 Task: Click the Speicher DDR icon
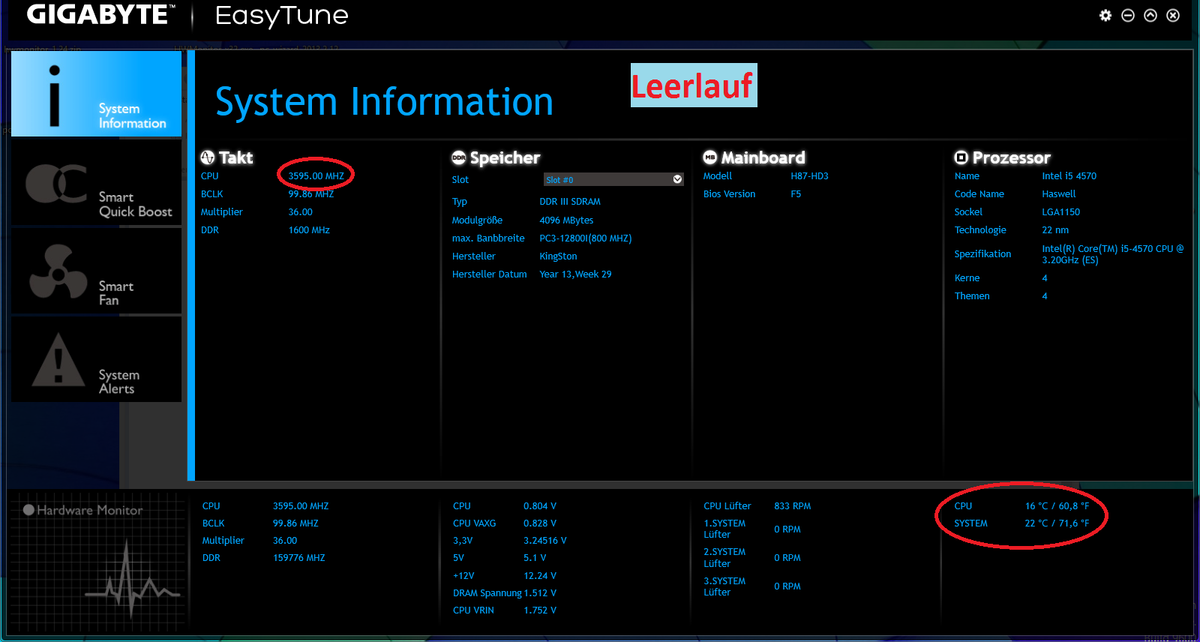459,157
